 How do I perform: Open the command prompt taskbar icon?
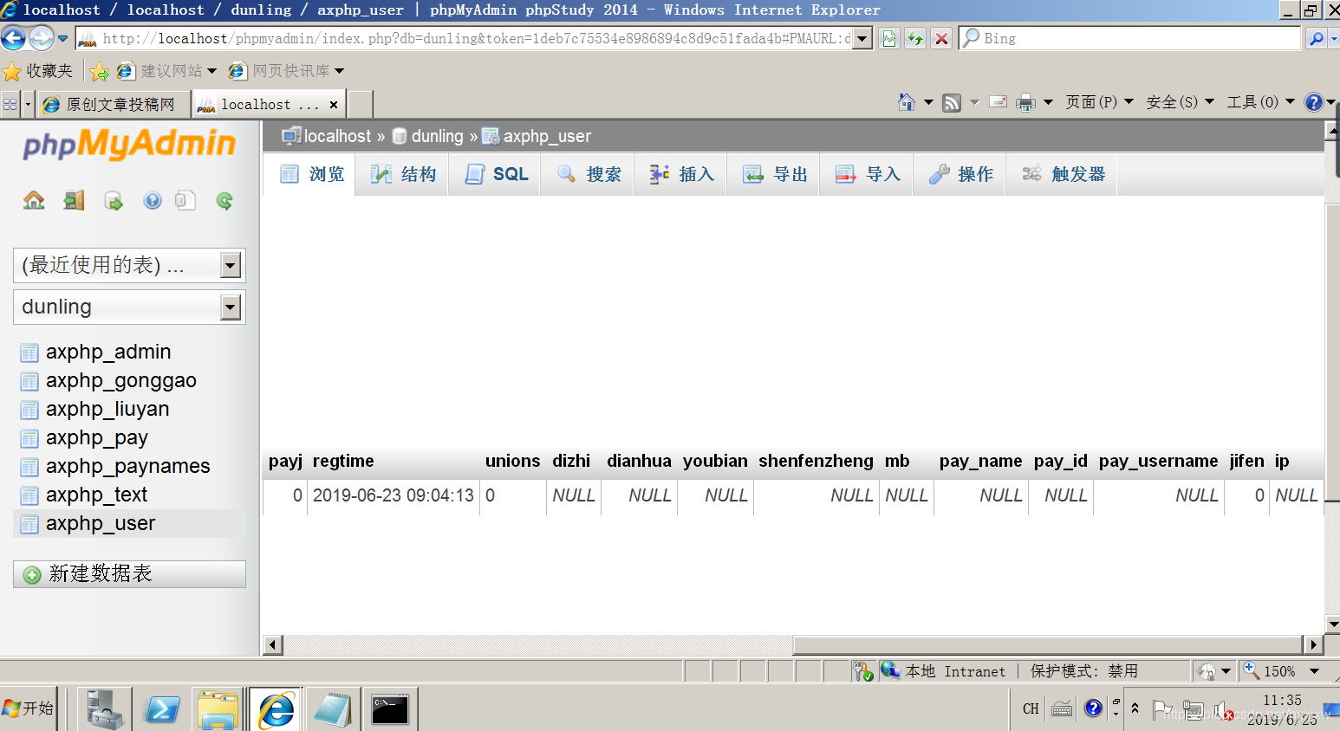(390, 709)
